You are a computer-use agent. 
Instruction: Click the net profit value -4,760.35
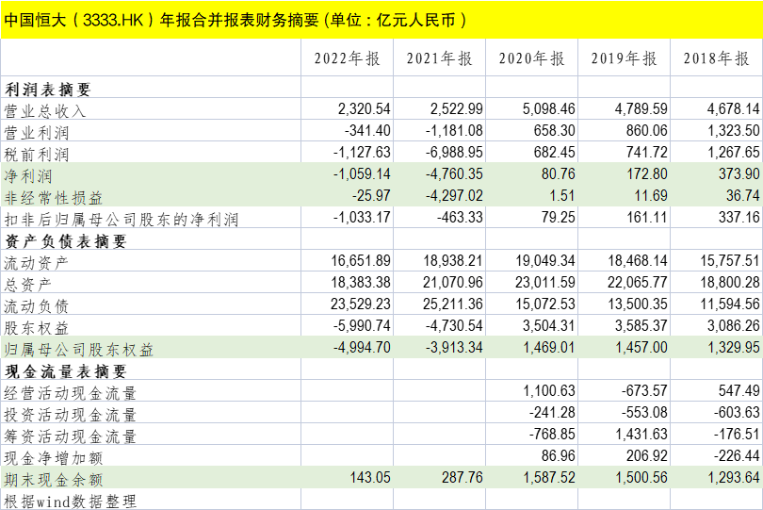454,173
